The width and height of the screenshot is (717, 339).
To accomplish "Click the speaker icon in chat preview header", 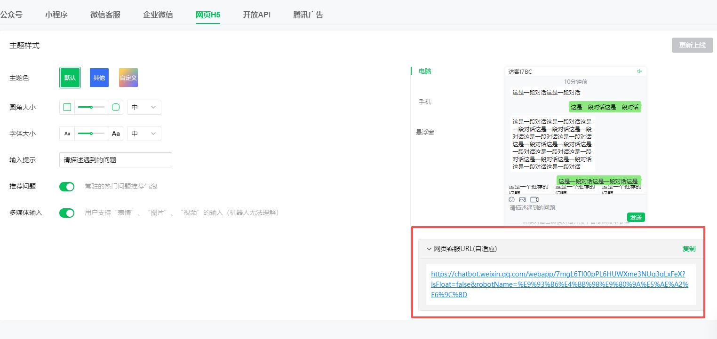I will tap(639, 71).
